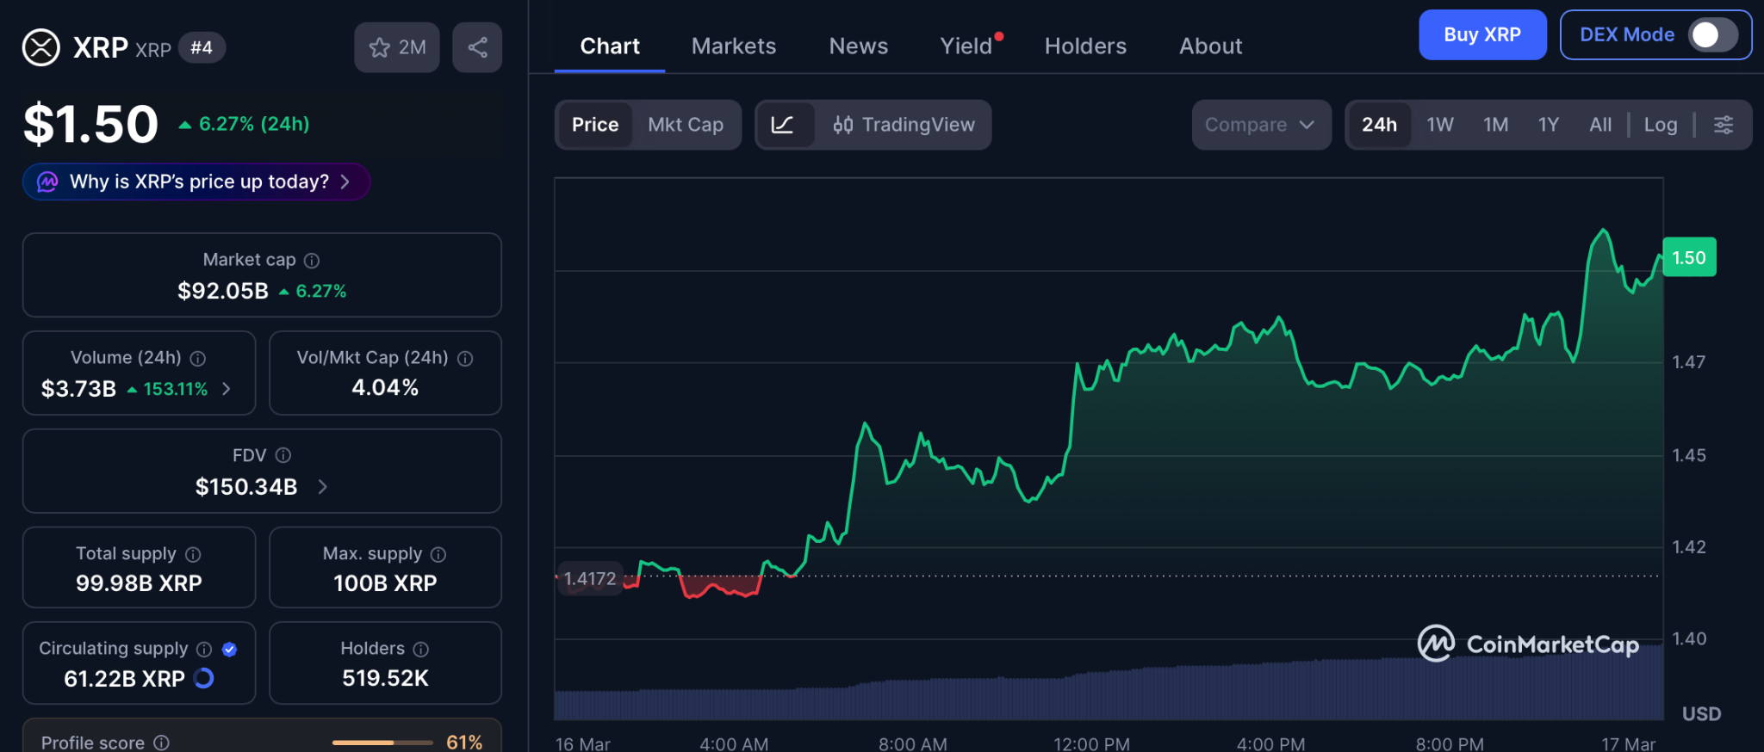Screen dimensions: 1764x752
Task: Toggle DEX Mode switch
Action: [x=1711, y=35]
